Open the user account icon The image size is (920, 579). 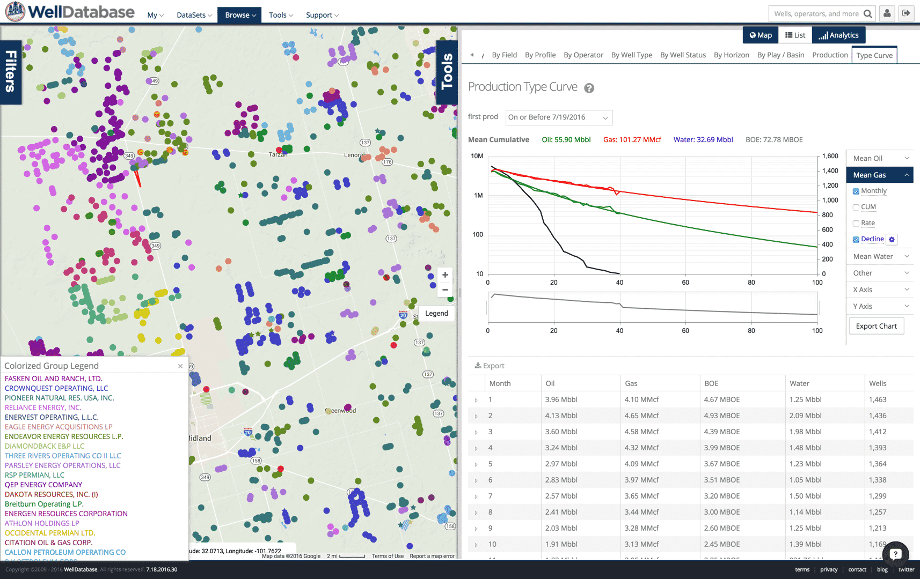pos(887,13)
